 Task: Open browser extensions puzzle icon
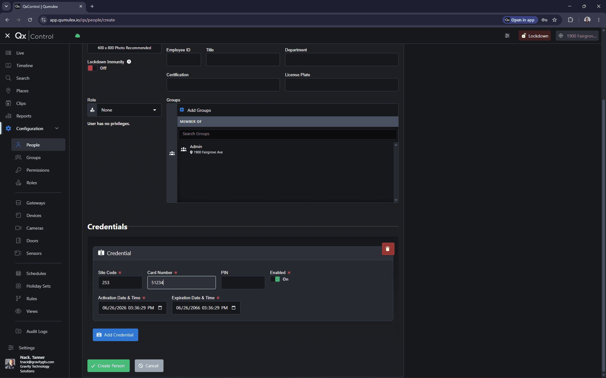click(570, 20)
